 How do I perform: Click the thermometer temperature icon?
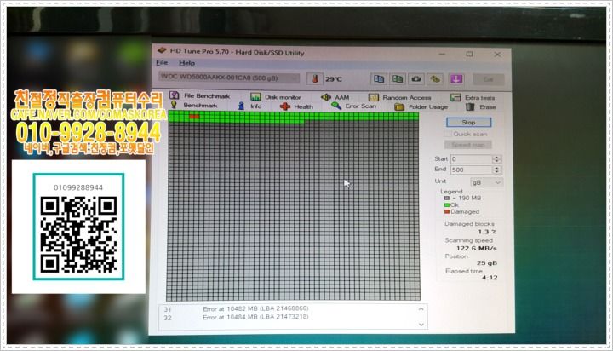point(315,78)
